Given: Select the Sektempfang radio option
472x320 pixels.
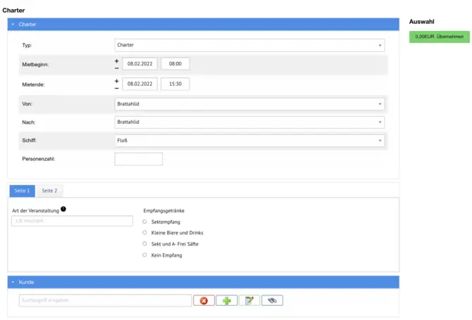Looking at the screenshot, I should (x=144, y=222).
